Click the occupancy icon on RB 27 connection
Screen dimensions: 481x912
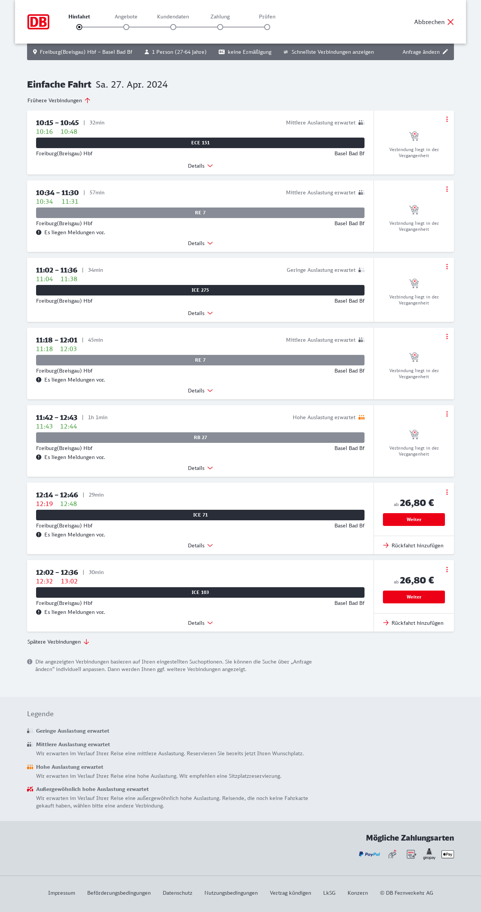362,417
